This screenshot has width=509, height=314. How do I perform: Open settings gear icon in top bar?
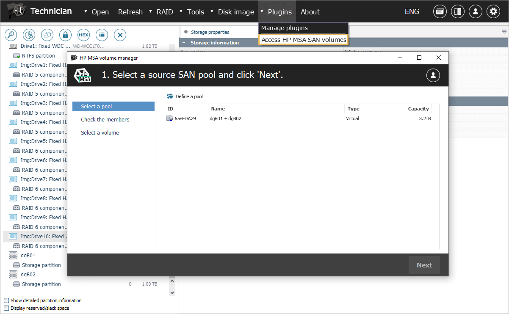493,12
